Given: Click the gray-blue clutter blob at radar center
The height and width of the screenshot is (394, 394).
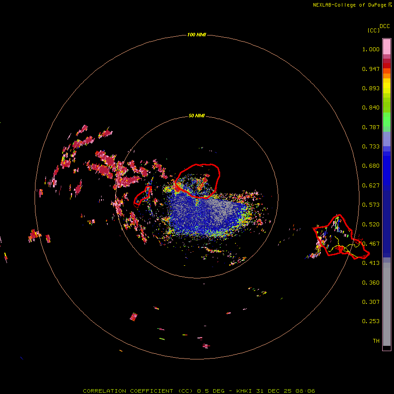Looking at the screenshot, I should 208,214.
